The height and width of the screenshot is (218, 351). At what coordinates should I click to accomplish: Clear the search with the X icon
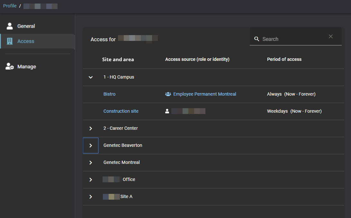click(x=331, y=36)
